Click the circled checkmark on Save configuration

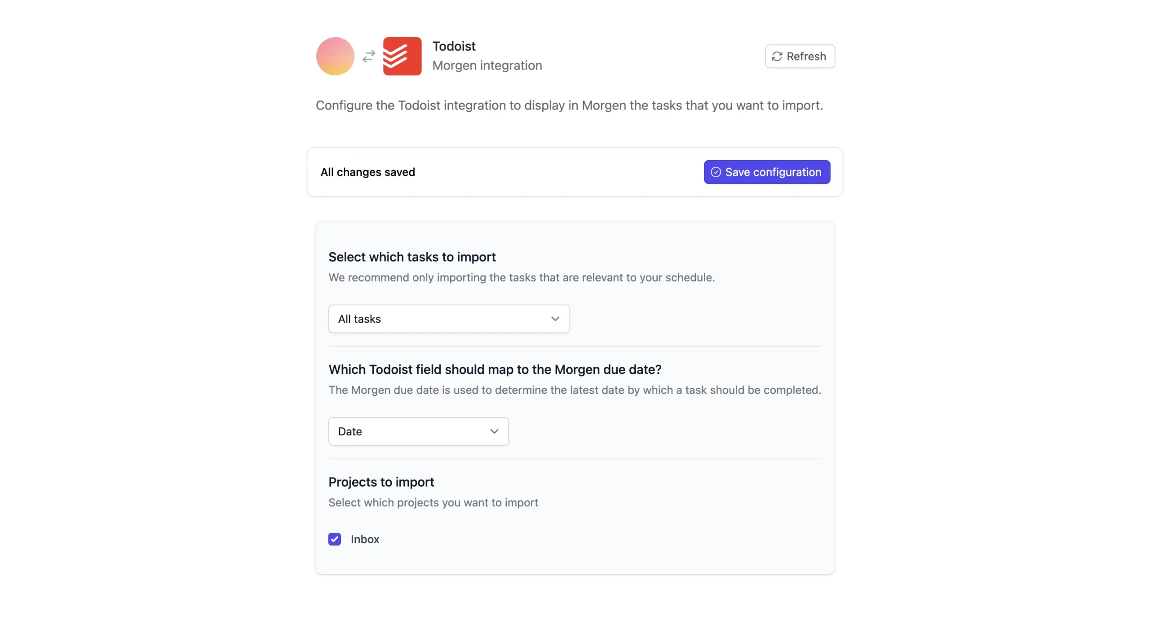tap(716, 172)
